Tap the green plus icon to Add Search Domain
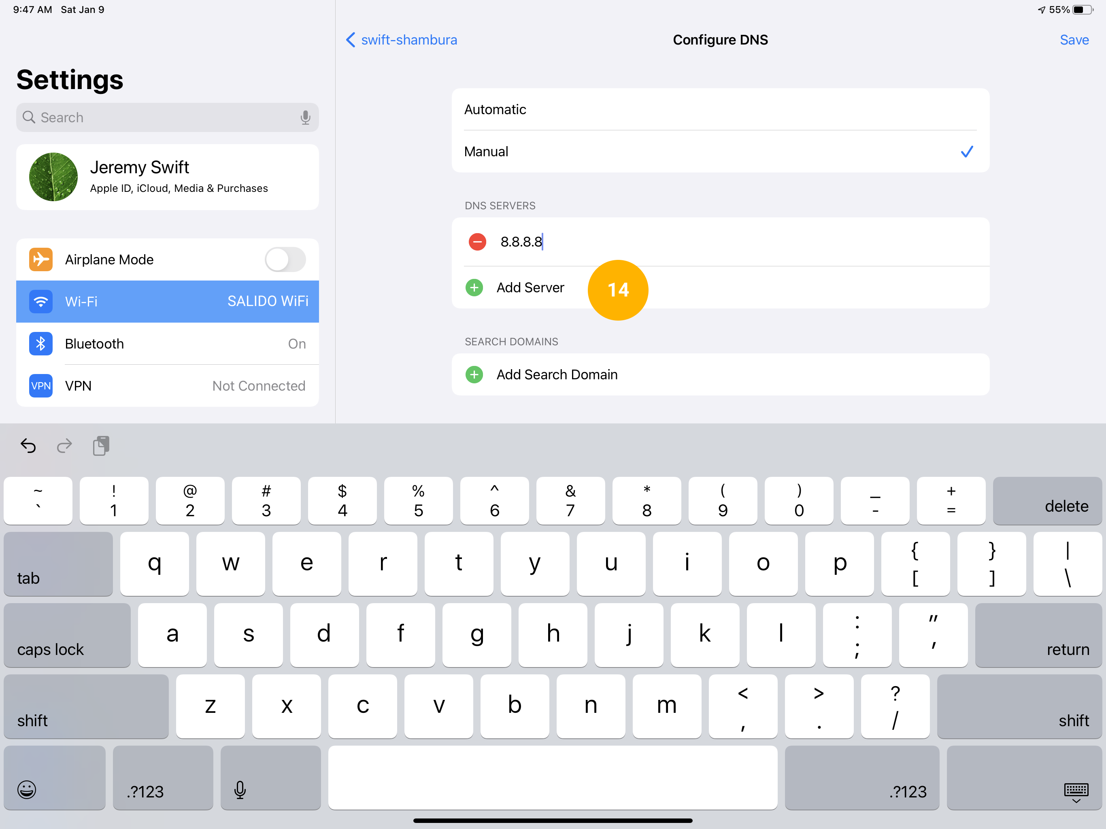1106x829 pixels. 476,374
